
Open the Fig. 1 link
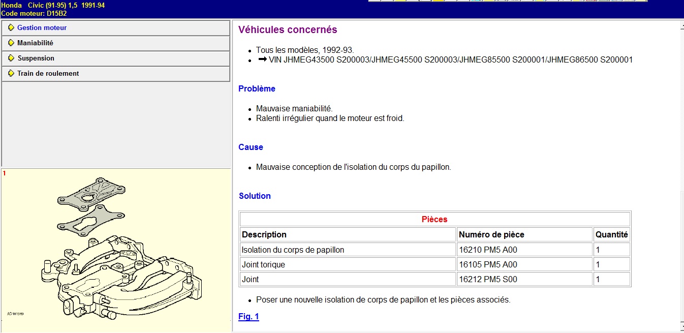[248, 317]
